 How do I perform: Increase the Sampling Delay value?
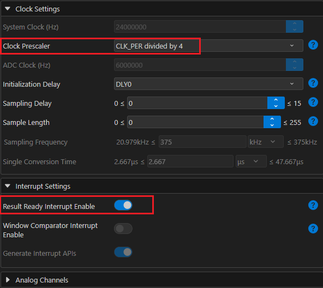point(276,100)
